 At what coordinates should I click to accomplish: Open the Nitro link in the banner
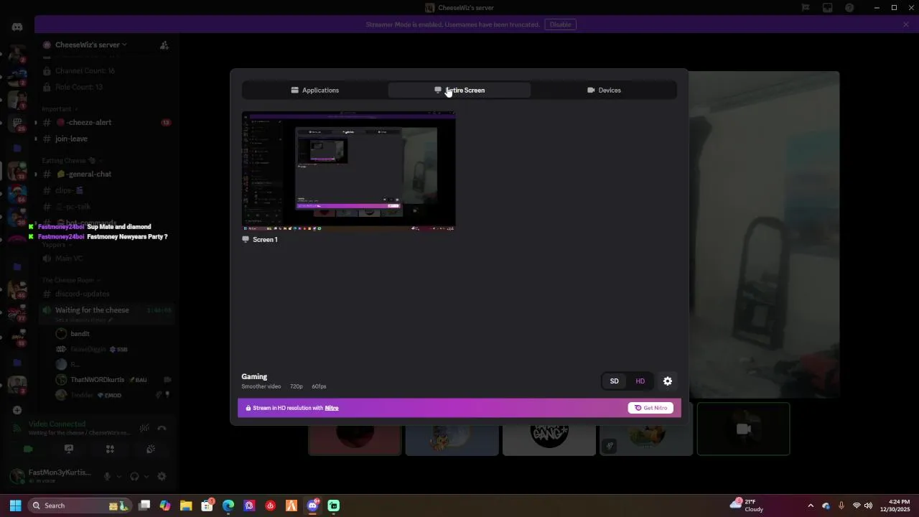point(332,408)
